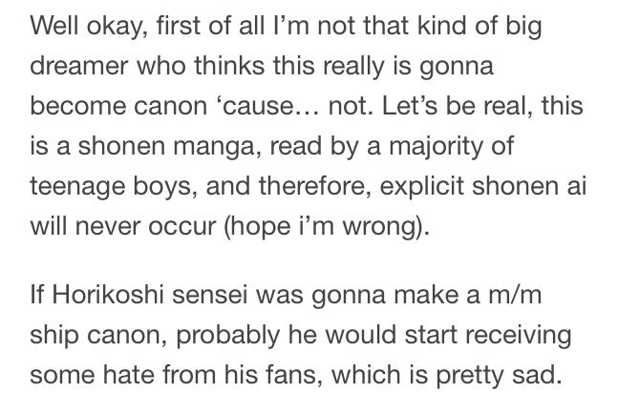This screenshot has width=618, height=414.
Task: Click the parenthetical "(hope i'm wrong)"
Action: (327, 229)
